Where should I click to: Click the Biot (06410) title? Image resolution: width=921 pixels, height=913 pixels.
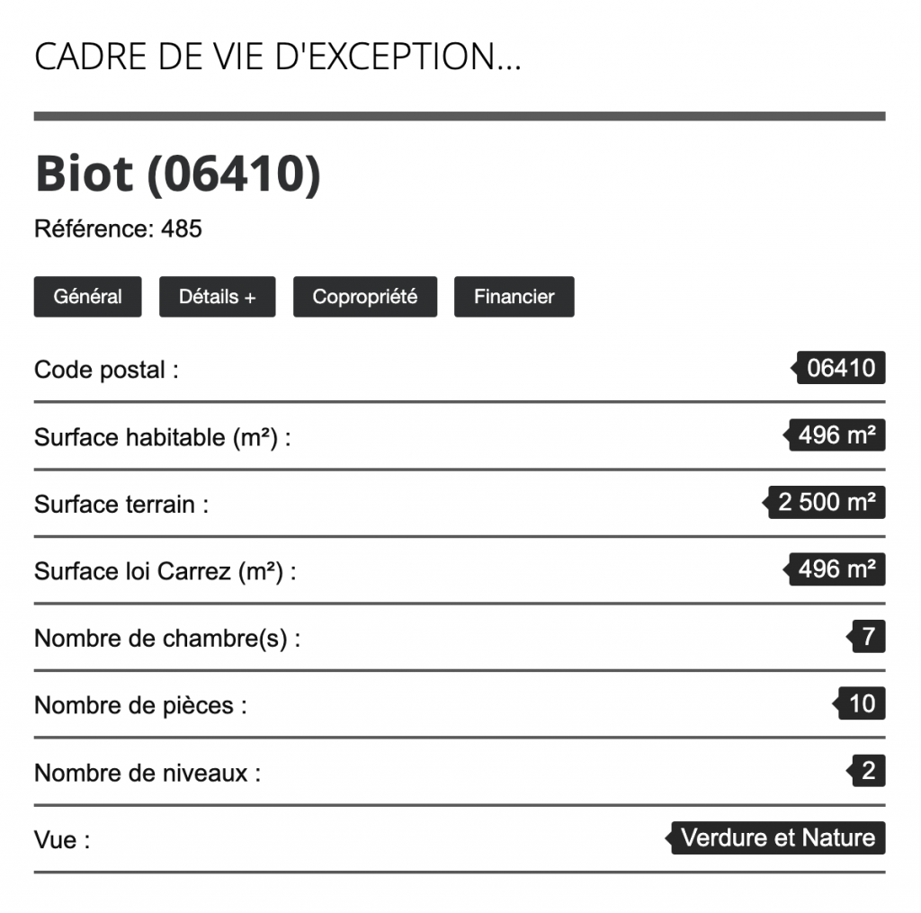coord(177,174)
